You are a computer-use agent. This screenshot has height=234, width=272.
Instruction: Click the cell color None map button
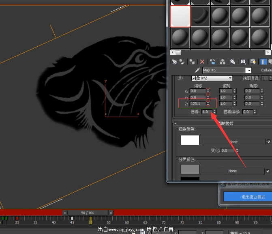233,142
